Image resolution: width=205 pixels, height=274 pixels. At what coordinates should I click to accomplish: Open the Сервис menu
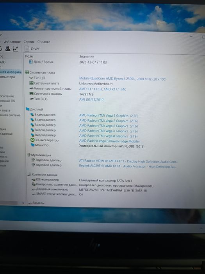point(29,42)
